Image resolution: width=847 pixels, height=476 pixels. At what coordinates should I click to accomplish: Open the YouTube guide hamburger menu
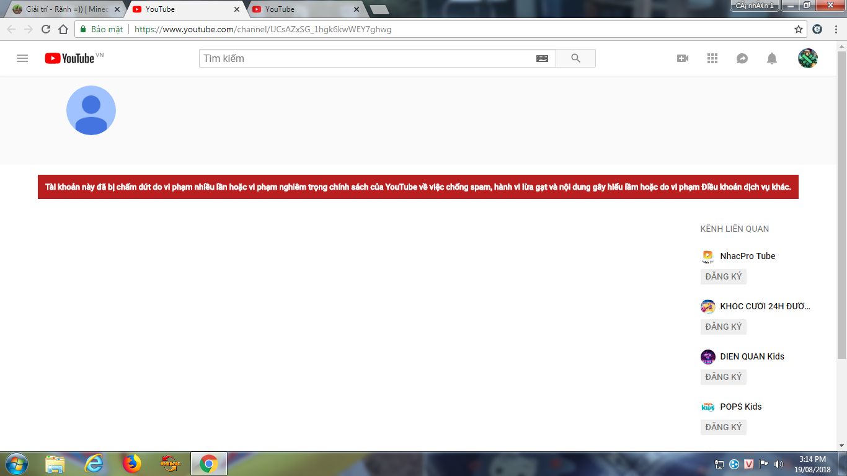click(22, 58)
